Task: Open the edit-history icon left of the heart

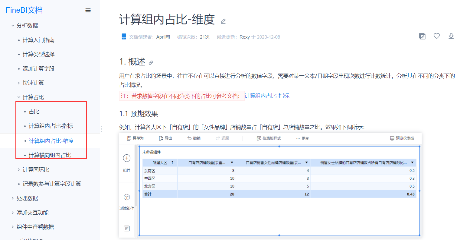Action: point(422,36)
